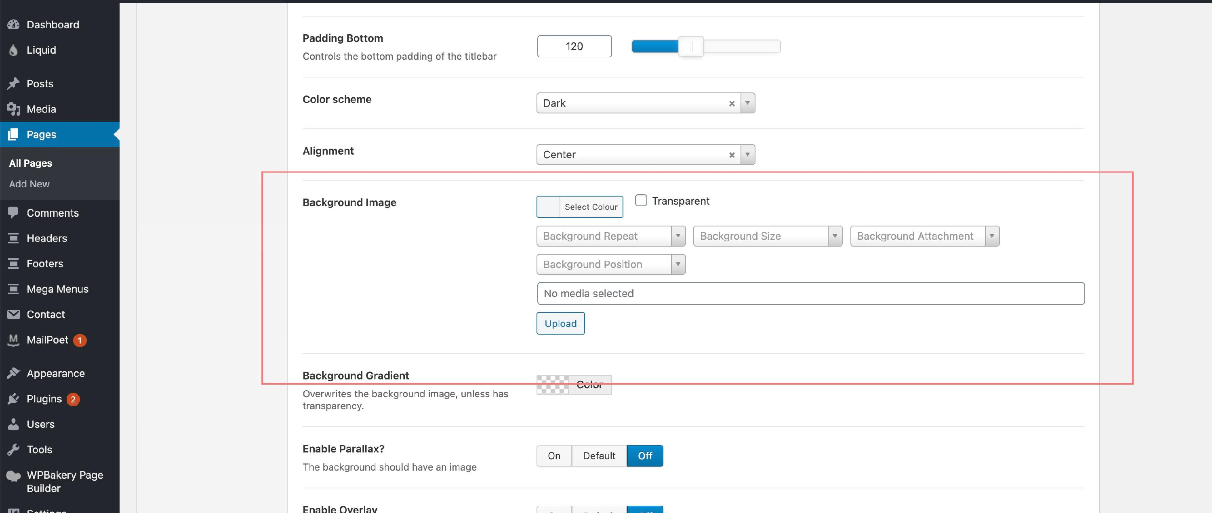Expand the Background Size dropdown

(x=835, y=236)
